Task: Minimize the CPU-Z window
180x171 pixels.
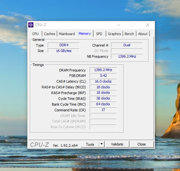Action: coord(119,25)
